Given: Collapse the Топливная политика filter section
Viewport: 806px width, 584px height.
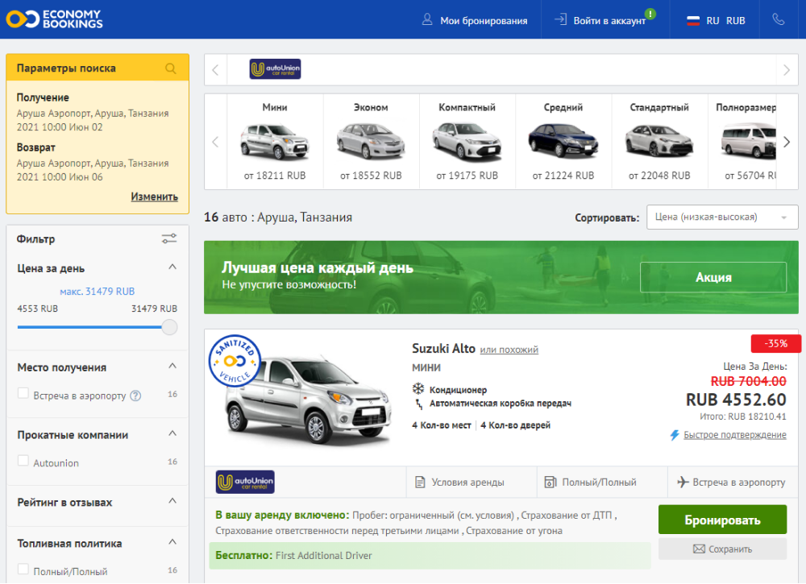Looking at the screenshot, I should (x=172, y=541).
